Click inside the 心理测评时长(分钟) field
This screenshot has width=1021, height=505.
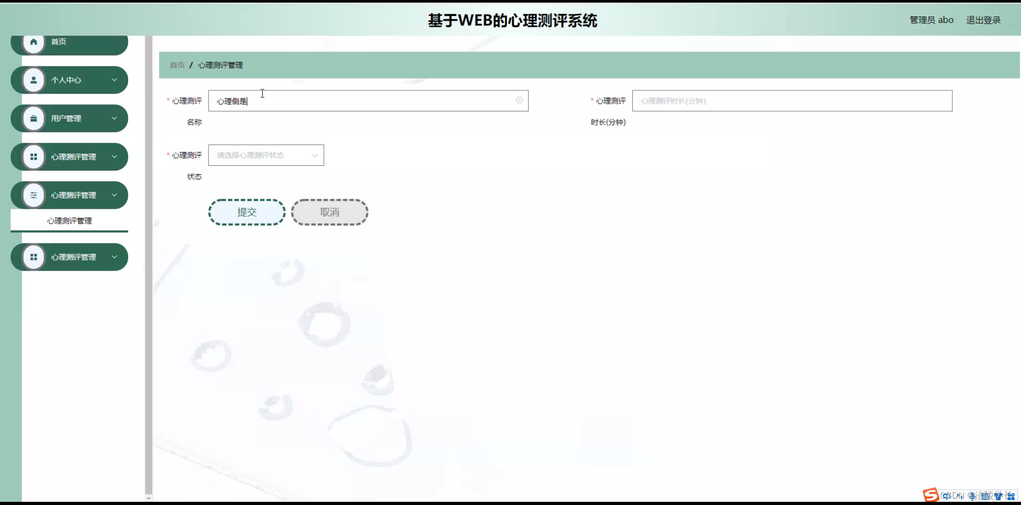[x=792, y=100]
